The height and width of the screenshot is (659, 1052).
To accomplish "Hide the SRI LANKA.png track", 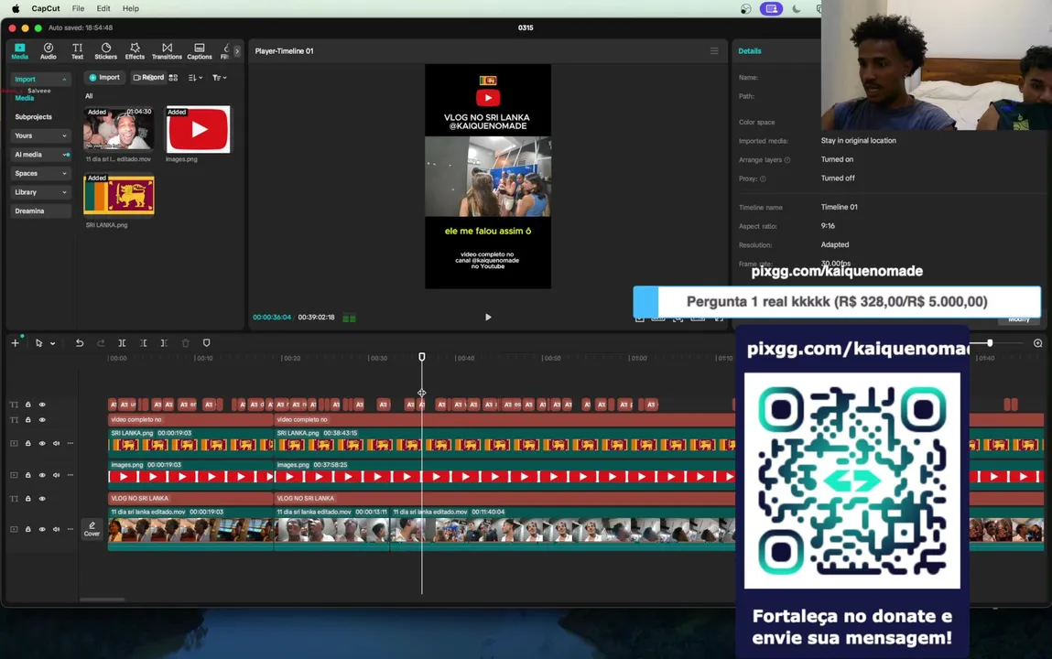I will tap(42, 443).
